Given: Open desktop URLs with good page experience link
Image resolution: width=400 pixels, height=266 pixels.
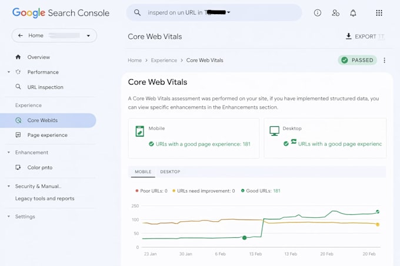Looking at the screenshot, I should click(340, 144).
